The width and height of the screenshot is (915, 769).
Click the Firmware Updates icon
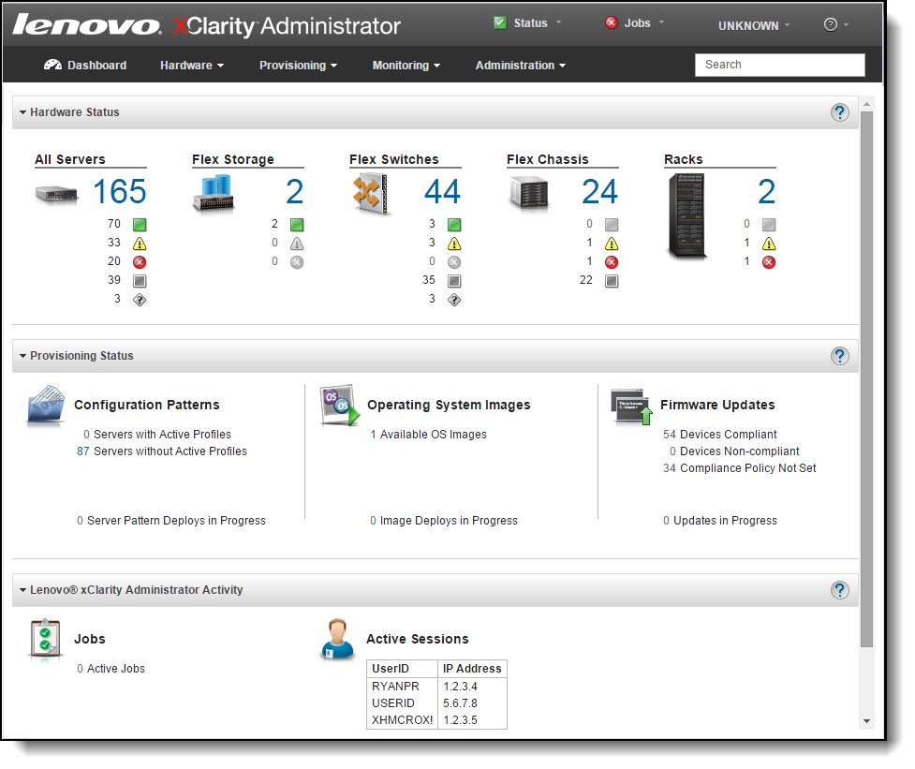[631, 407]
